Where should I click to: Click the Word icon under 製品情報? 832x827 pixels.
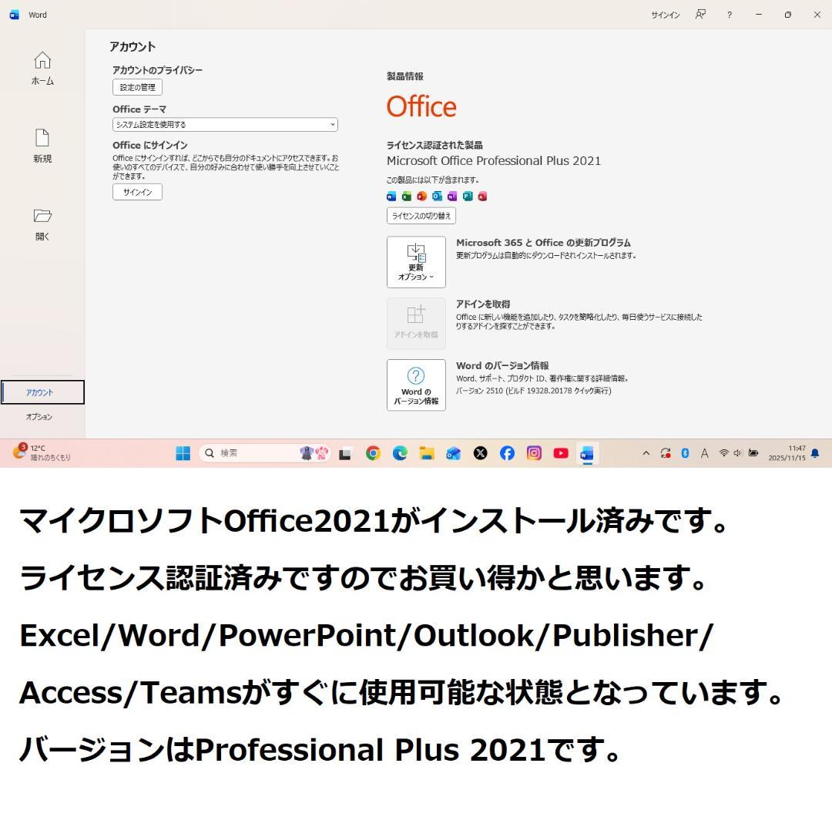click(390, 196)
